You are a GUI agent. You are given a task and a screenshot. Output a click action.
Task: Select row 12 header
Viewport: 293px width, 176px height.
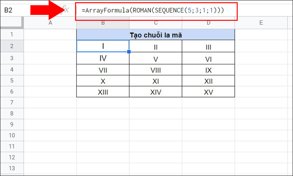click(x=12, y=158)
